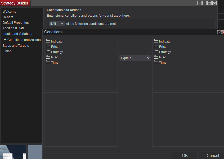Image resolution: width=224 pixels, height=159 pixels.
Task: Open the Equals comparison operator dropdown
Action: tap(135, 58)
